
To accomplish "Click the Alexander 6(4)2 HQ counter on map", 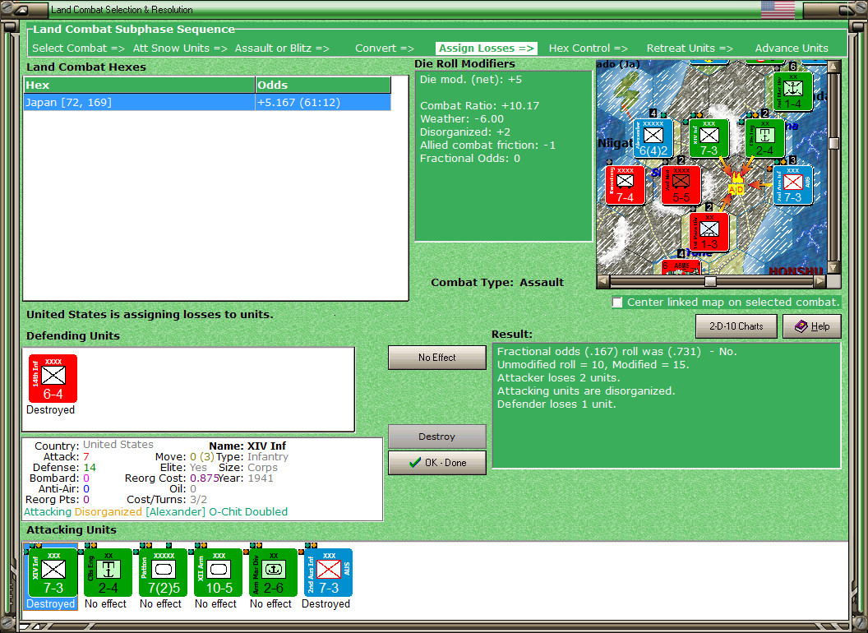I will tap(653, 138).
